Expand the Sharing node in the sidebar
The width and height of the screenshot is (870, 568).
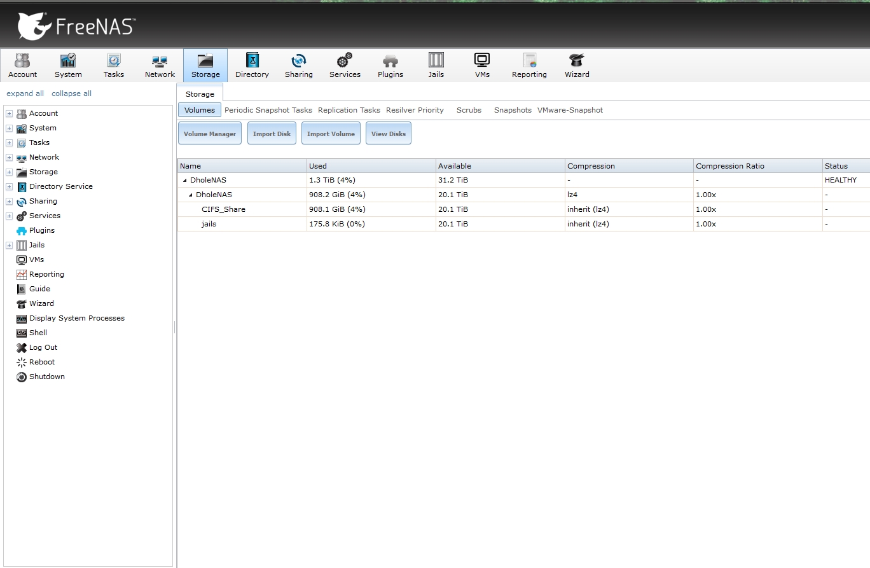point(9,201)
